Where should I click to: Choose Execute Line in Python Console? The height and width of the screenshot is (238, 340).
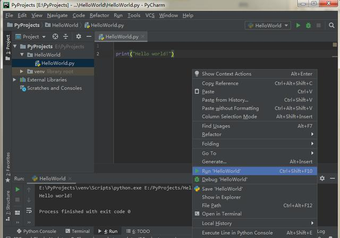click(x=255, y=233)
